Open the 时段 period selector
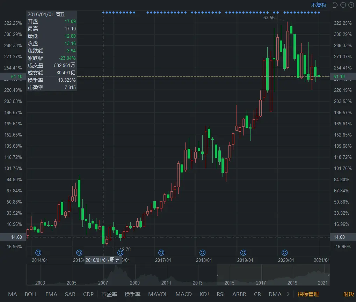 click(348, 294)
